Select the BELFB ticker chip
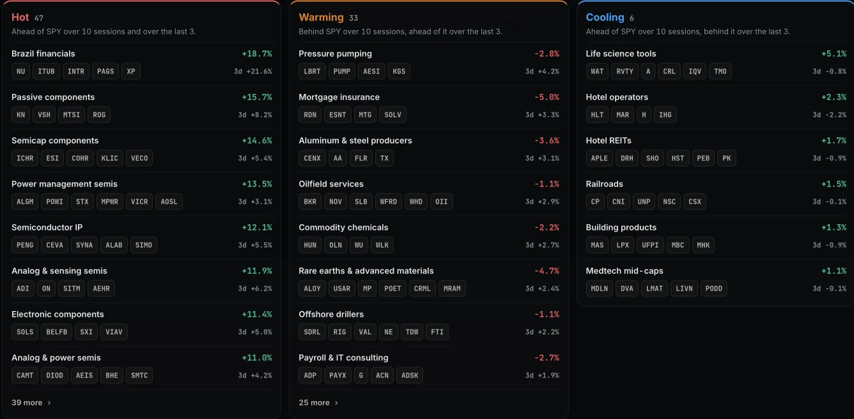This screenshot has height=419, width=854. [x=57, y=332]
